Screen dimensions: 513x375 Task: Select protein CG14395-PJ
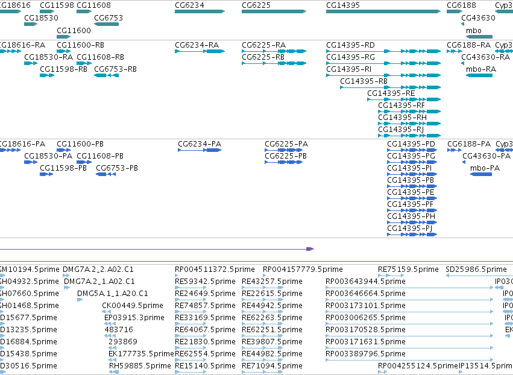click(x=409, y=228)
